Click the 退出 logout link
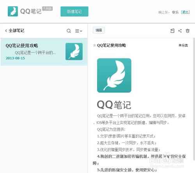The image size is (195, 173). 185,12
